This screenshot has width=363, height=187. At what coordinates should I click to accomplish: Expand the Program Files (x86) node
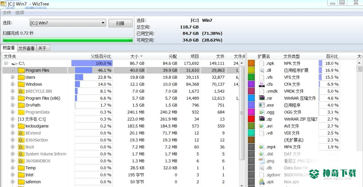13,98
